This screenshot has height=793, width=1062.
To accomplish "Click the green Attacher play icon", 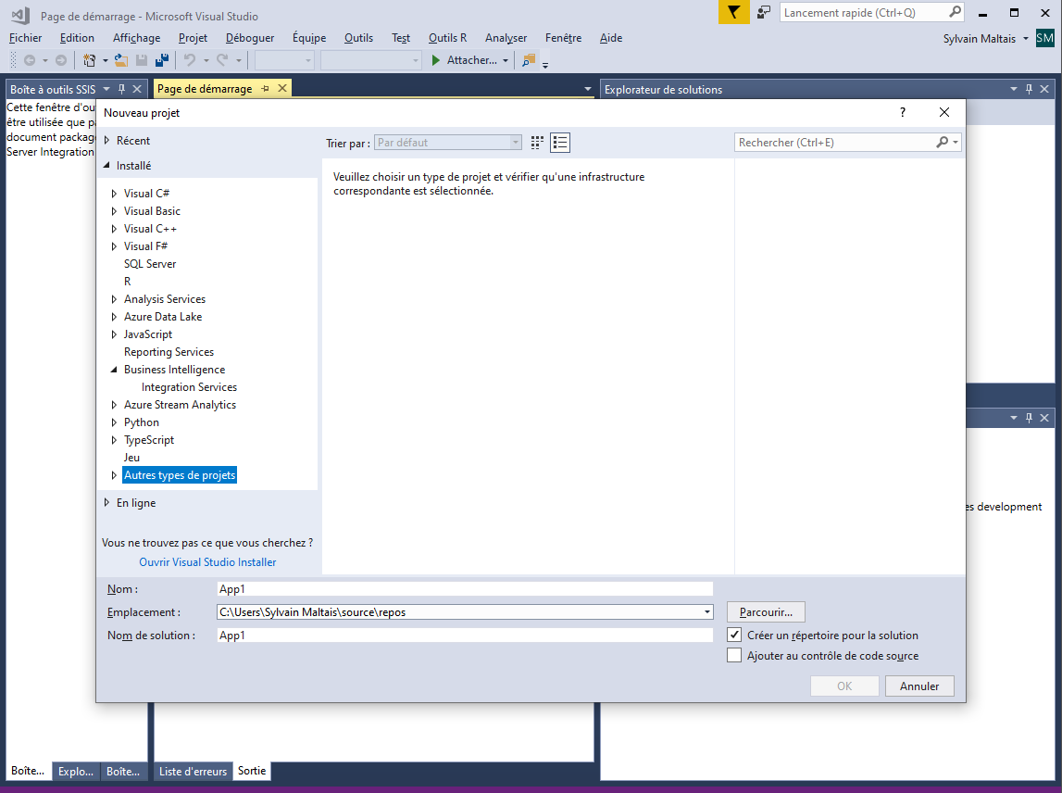I will [436, 60].
